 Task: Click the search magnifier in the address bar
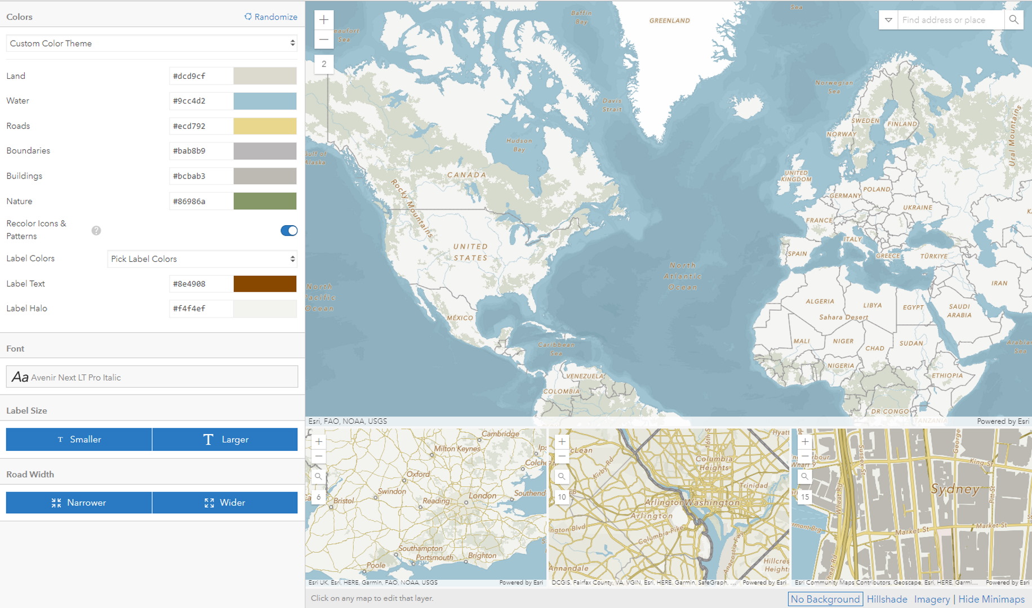pos(1014,20)
